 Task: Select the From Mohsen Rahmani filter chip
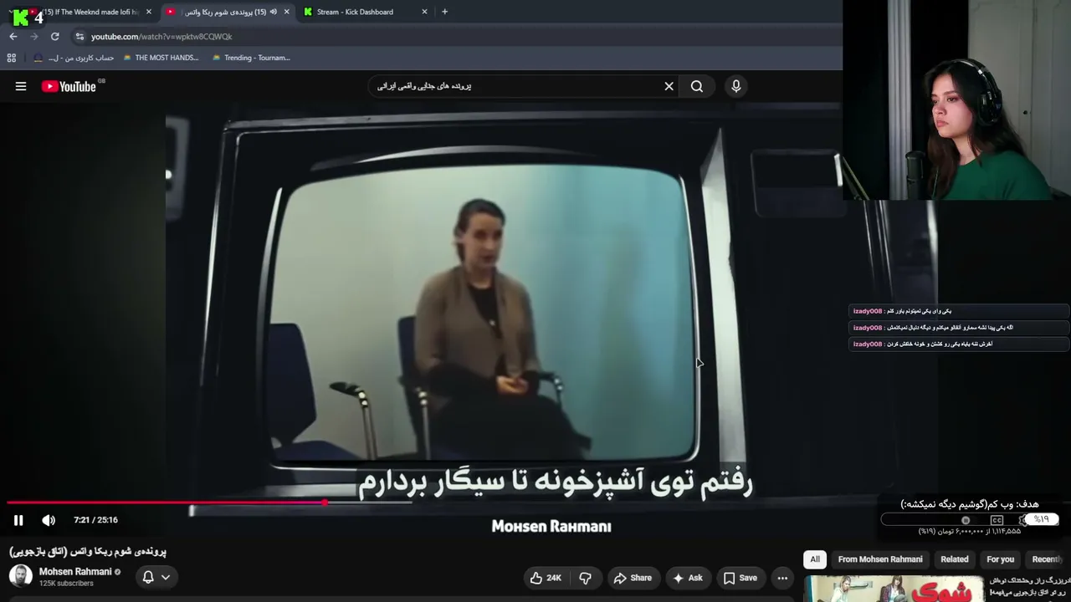click(x=880, y=559)
